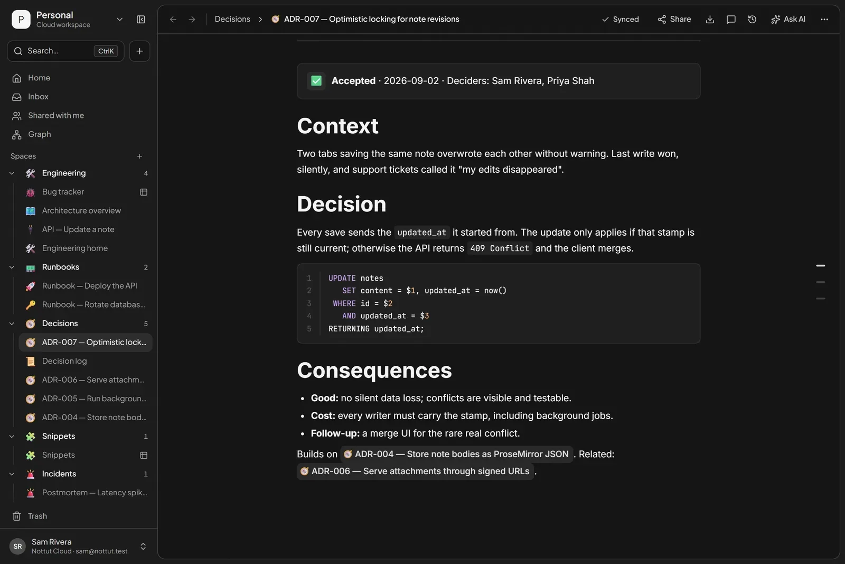Click the Snippets page table icon
The image size is (845, 564).
tap(144, 455)
